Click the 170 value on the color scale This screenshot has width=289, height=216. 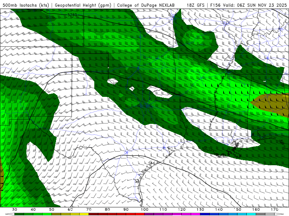pyautogui.click(x=275, y=210)
